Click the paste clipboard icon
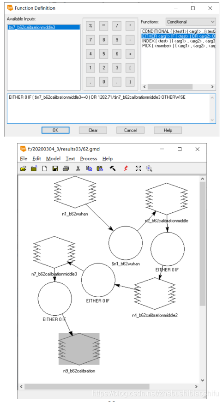 pos(100,168)
